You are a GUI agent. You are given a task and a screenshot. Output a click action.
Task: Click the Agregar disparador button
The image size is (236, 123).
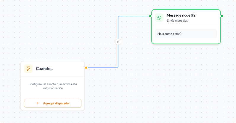(x=53, y=103)
